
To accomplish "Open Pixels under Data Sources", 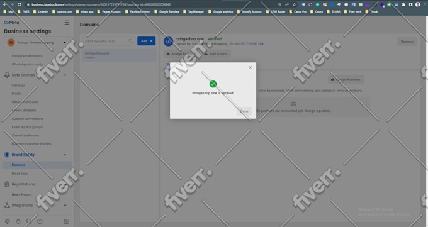I will click(16, 93).
